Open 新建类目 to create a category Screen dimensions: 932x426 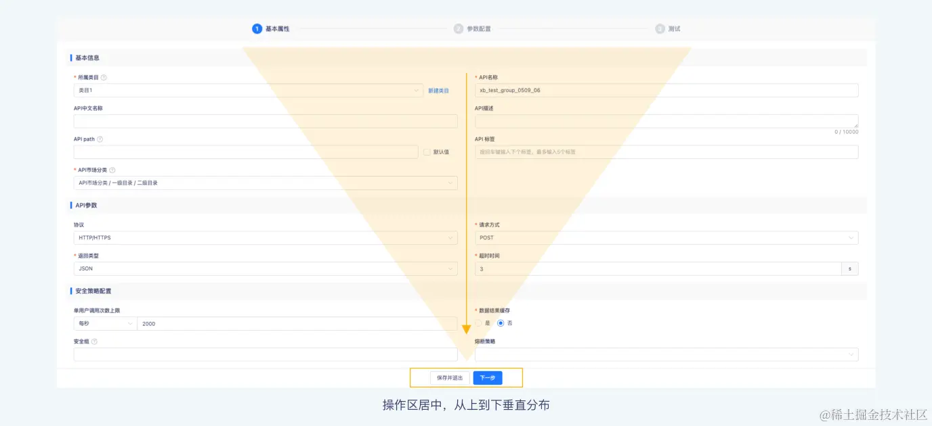click(x=438, y=89)
